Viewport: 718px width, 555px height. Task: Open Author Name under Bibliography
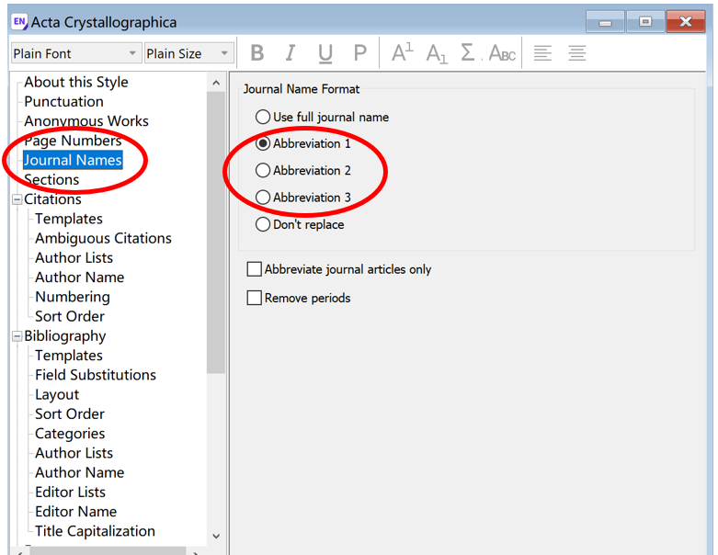(80, 472)
